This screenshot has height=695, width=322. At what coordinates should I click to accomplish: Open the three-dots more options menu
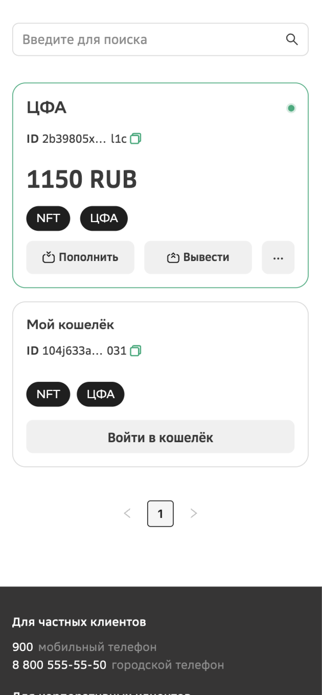278,258
